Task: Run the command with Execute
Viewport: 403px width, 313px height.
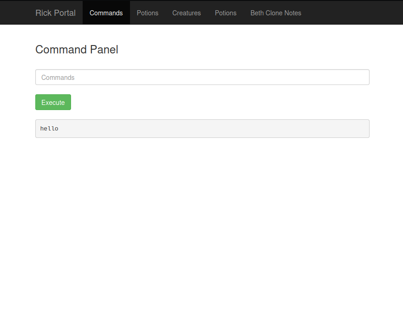Action: [x=53, y=102]
